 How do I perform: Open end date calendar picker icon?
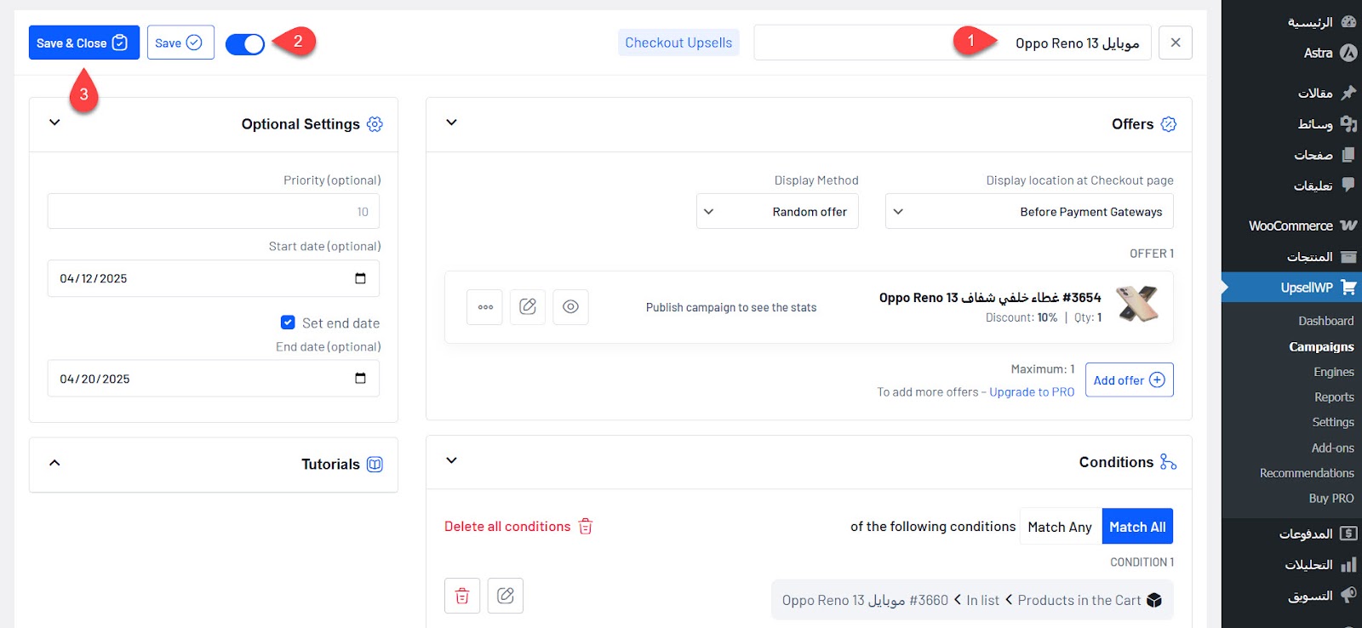point(360,379)
